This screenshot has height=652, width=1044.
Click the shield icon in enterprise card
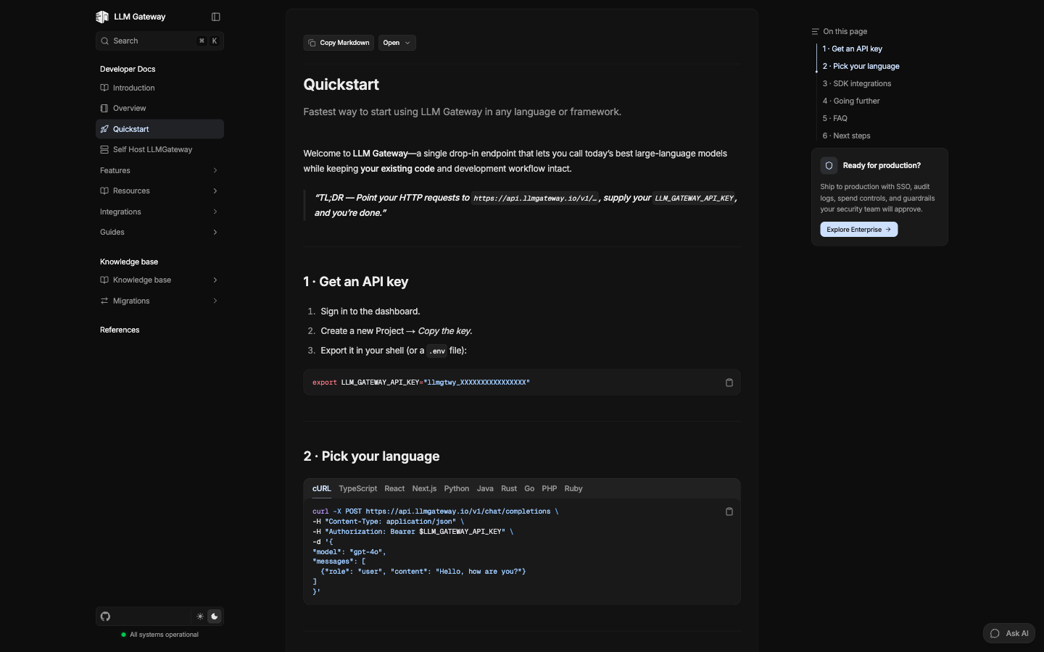[829, 165]
